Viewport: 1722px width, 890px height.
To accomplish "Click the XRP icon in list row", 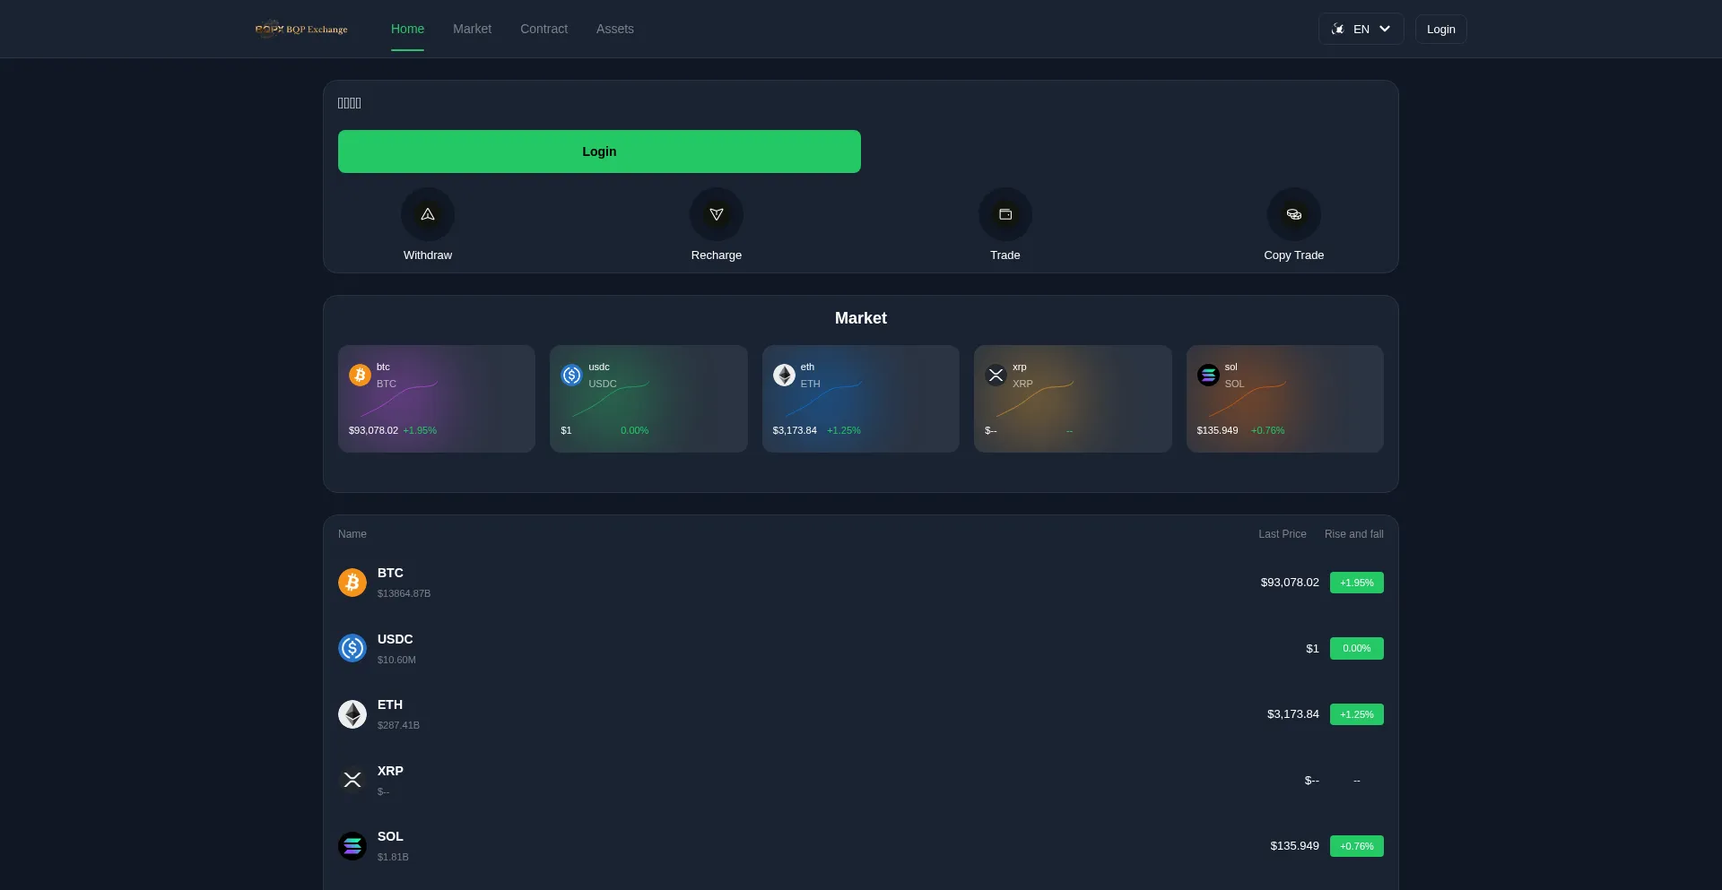I will [352, 780].
